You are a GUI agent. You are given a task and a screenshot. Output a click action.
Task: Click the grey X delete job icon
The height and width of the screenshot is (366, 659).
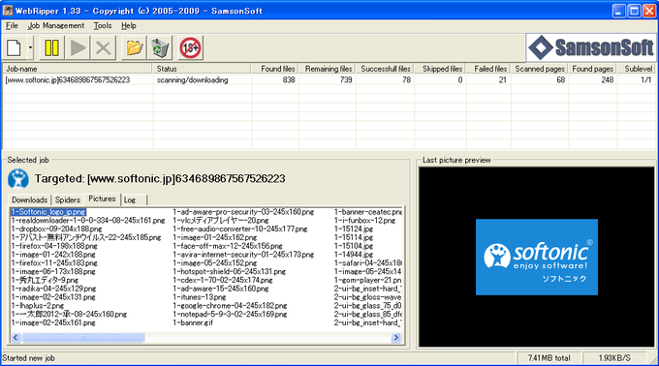coord(104,47)
